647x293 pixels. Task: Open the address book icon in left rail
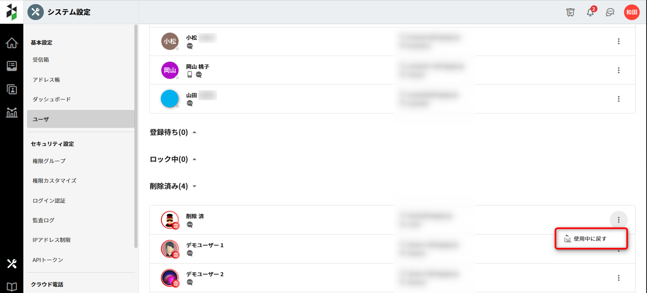tap(11, 89)
